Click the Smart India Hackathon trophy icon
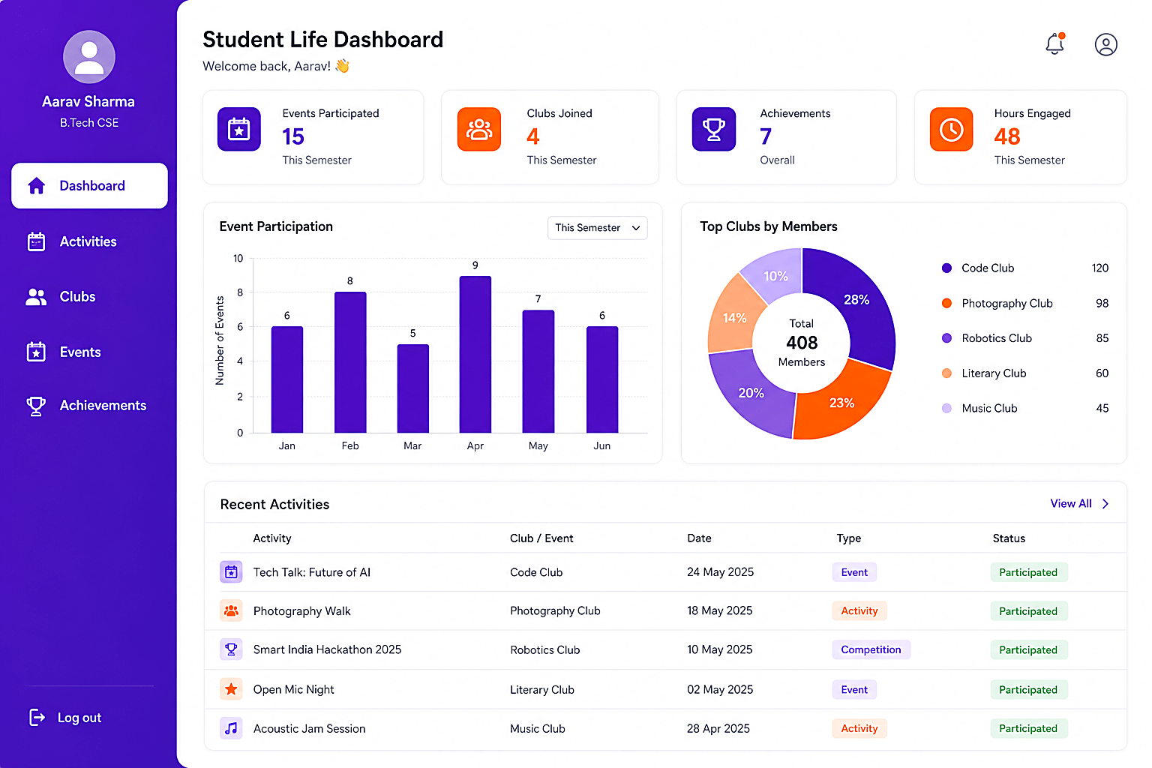The width and height of the screenshot is (1152, 768). [x=231, y=649]
